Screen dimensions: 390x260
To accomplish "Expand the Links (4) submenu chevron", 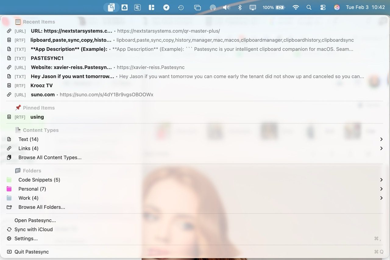I will coord(381,148).
